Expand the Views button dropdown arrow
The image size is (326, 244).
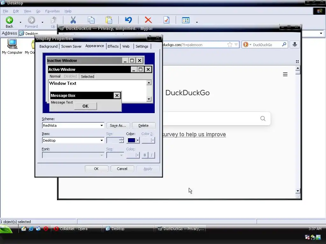tap(197, 22)
